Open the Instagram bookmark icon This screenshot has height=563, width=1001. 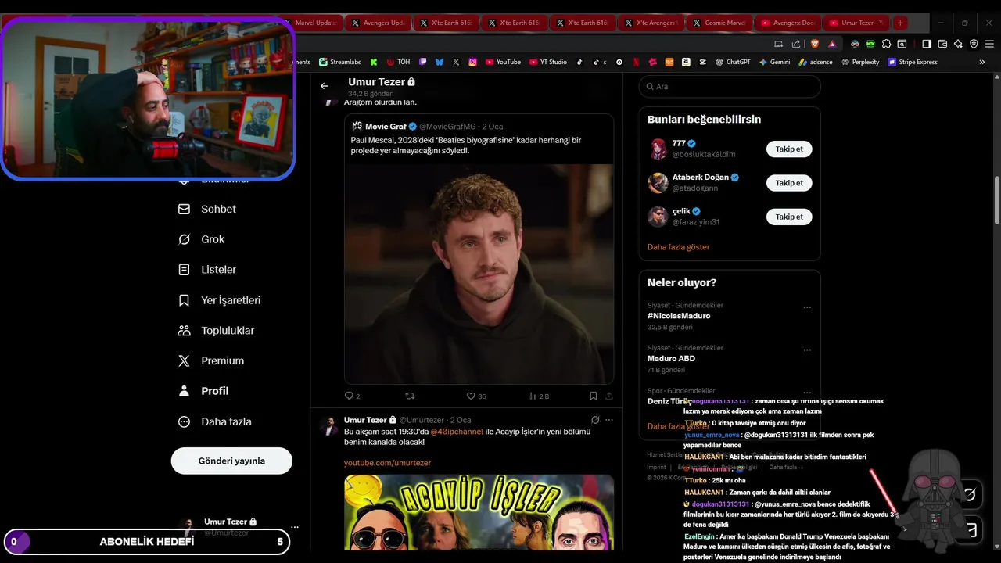[472, 62]
